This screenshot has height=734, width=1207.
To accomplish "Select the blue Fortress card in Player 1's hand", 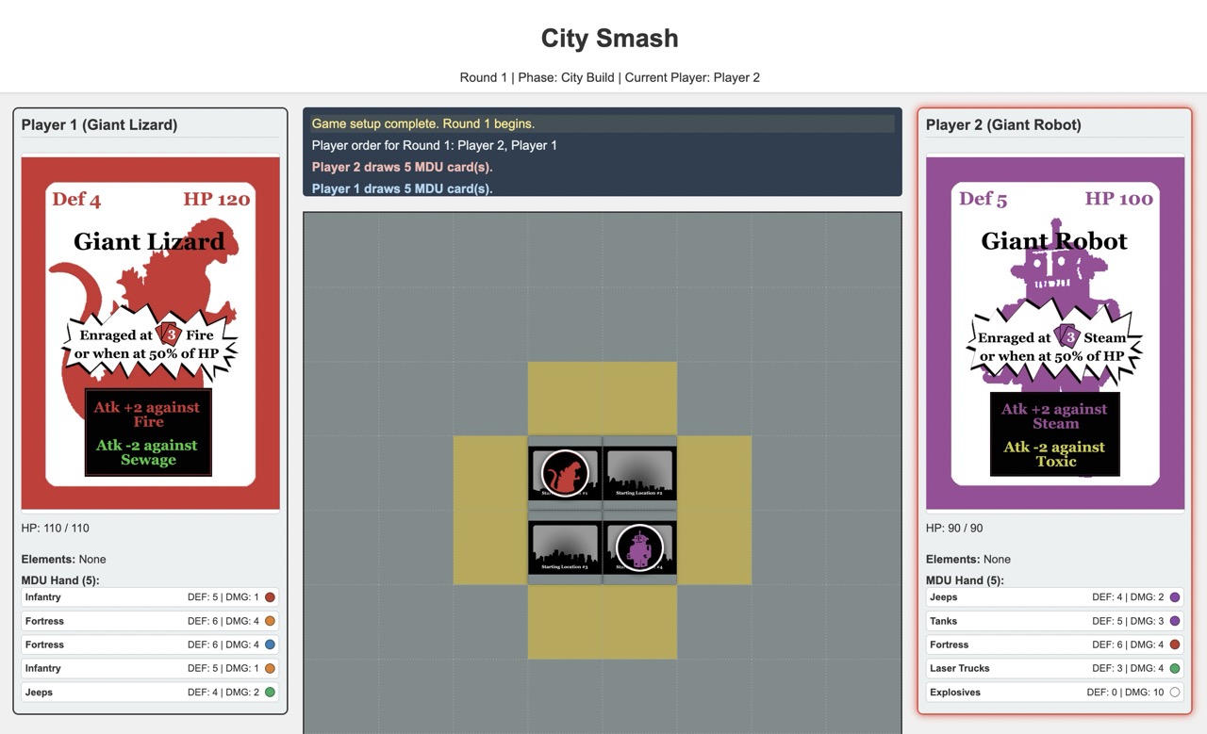I will (x=150, y=644).
